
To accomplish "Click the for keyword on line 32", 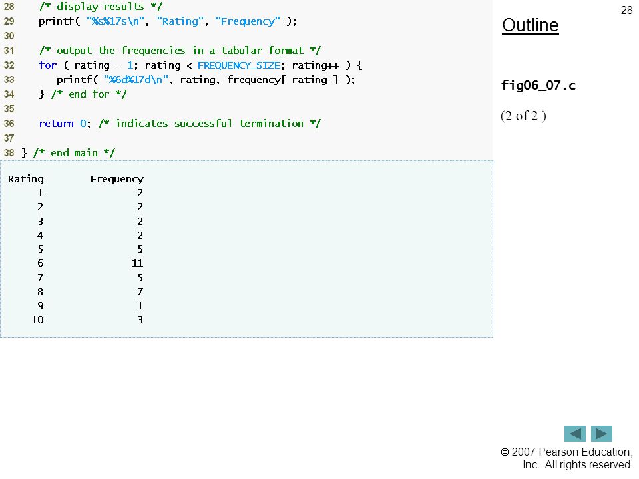I will (48, 65).
